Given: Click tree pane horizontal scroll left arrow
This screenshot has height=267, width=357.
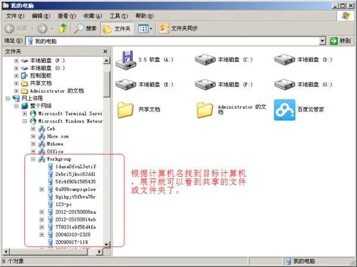Looking at the screenshot, I should [6, 252].
